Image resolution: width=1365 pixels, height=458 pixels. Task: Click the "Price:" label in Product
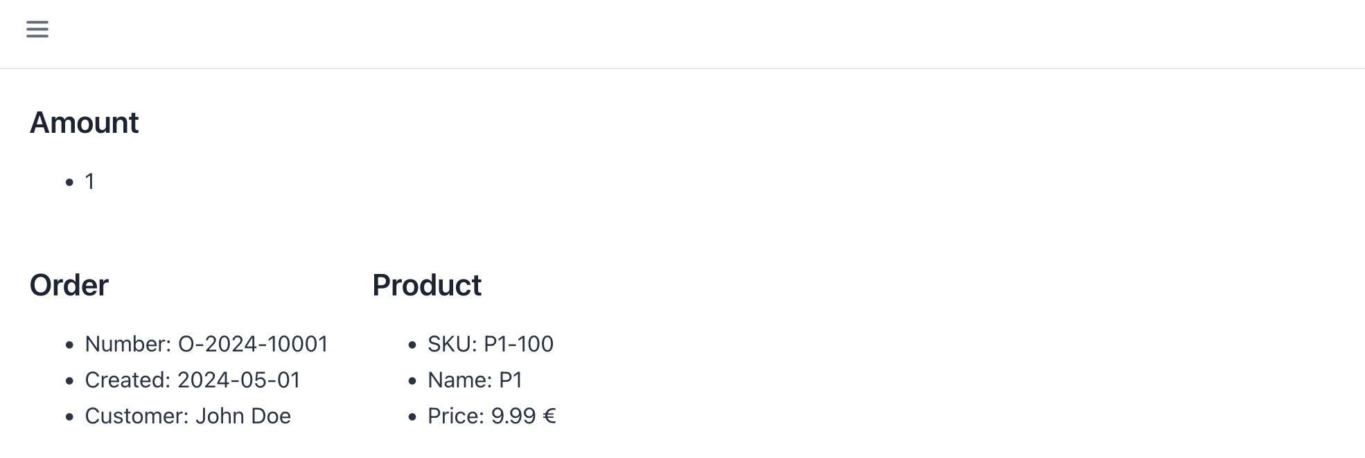456,416
